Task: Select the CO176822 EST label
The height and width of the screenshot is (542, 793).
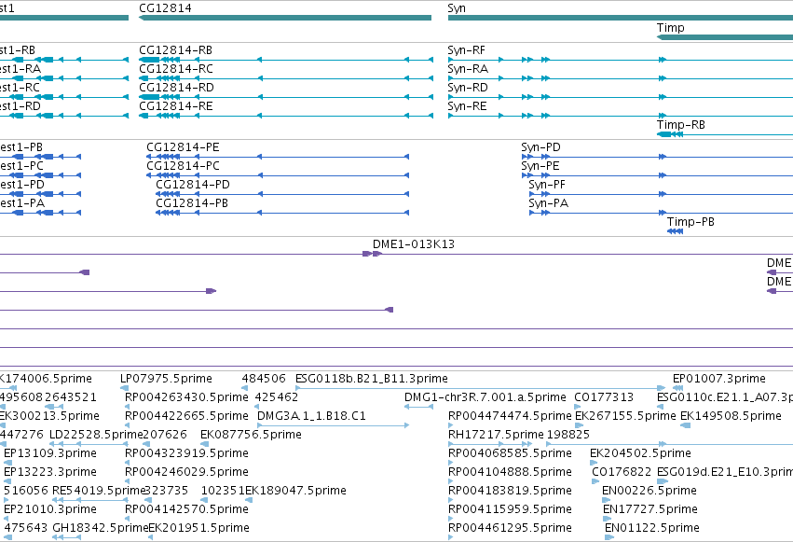Action: coord(622,472)
